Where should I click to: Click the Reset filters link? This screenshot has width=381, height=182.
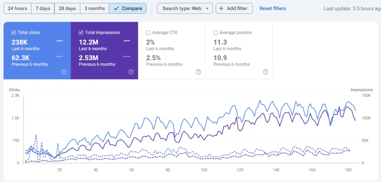[273, 9]
